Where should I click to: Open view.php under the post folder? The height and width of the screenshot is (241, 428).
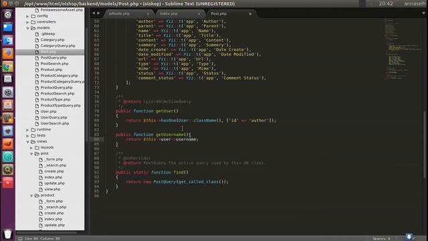tap(52, 189)
